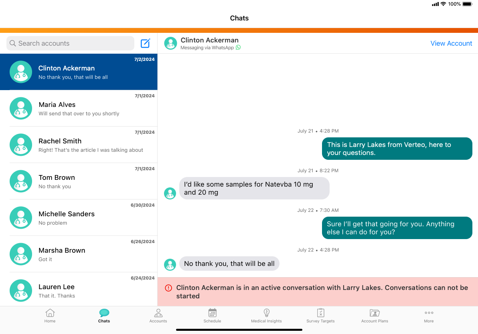Open Rachel Smith conversation

79,145
